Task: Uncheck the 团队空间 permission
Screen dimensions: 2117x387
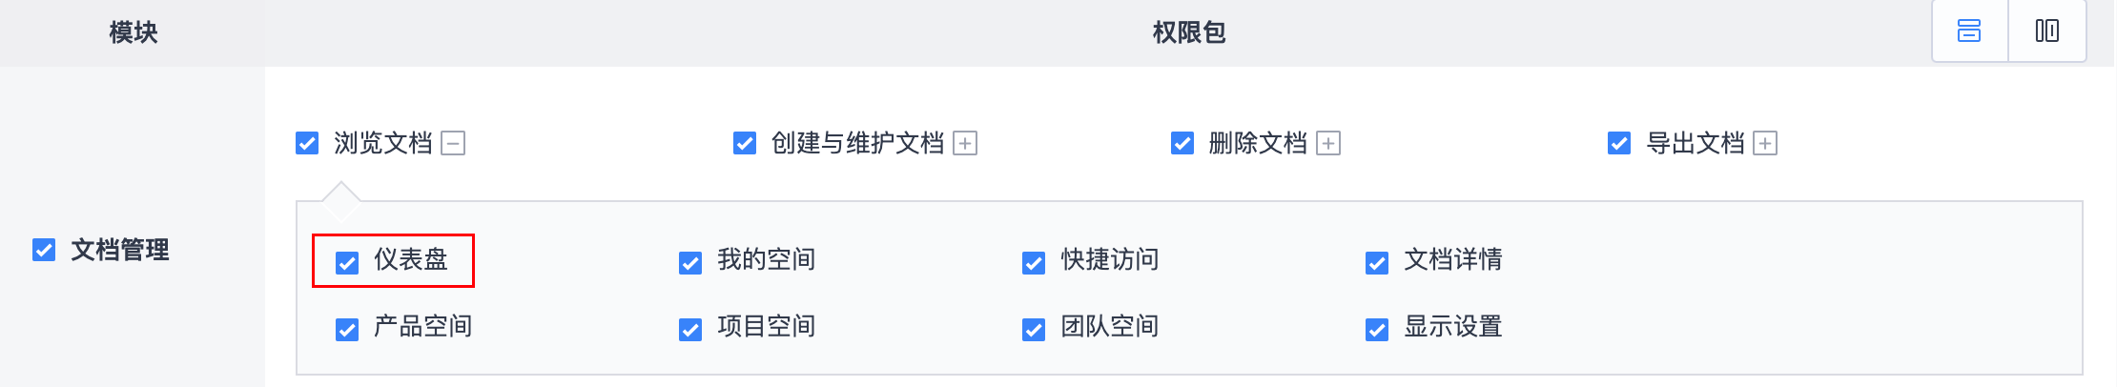Action: [1034, 330]
